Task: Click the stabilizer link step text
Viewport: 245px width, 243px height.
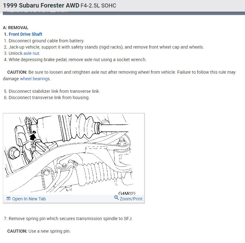Action: pyautogui.click(x=52, y=91)
